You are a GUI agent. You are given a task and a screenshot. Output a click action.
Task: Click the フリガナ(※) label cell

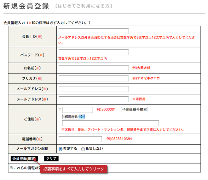(32, 78)
